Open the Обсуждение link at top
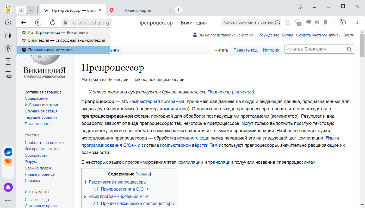The height and width of the screenshot is (208, 365). pyautogui.click(x=268, y=35)
